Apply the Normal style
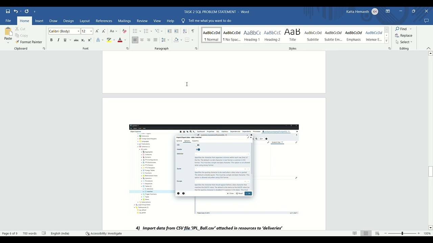Image resolution: width=433 pixels, height=243 pixels. (211, 35)
